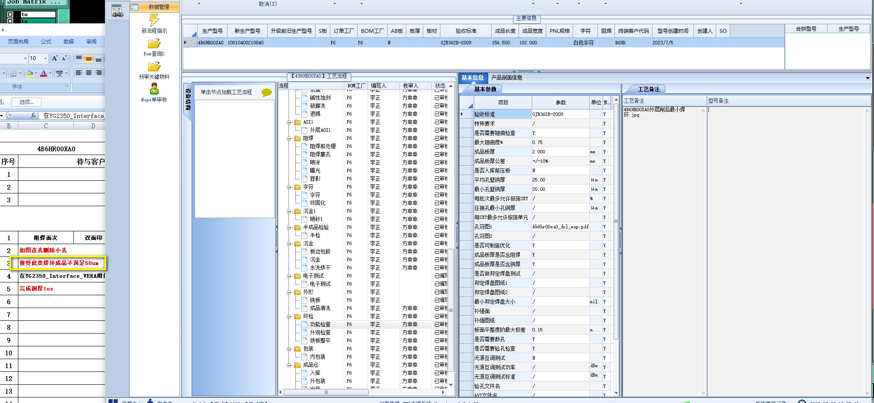
Task: Collapse the AOI1 tree node
Action: click(289, 122)
